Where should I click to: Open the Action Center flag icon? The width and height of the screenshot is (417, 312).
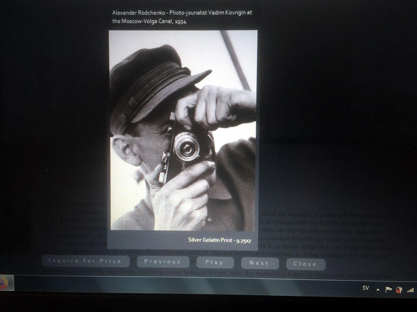coord(388,289)
